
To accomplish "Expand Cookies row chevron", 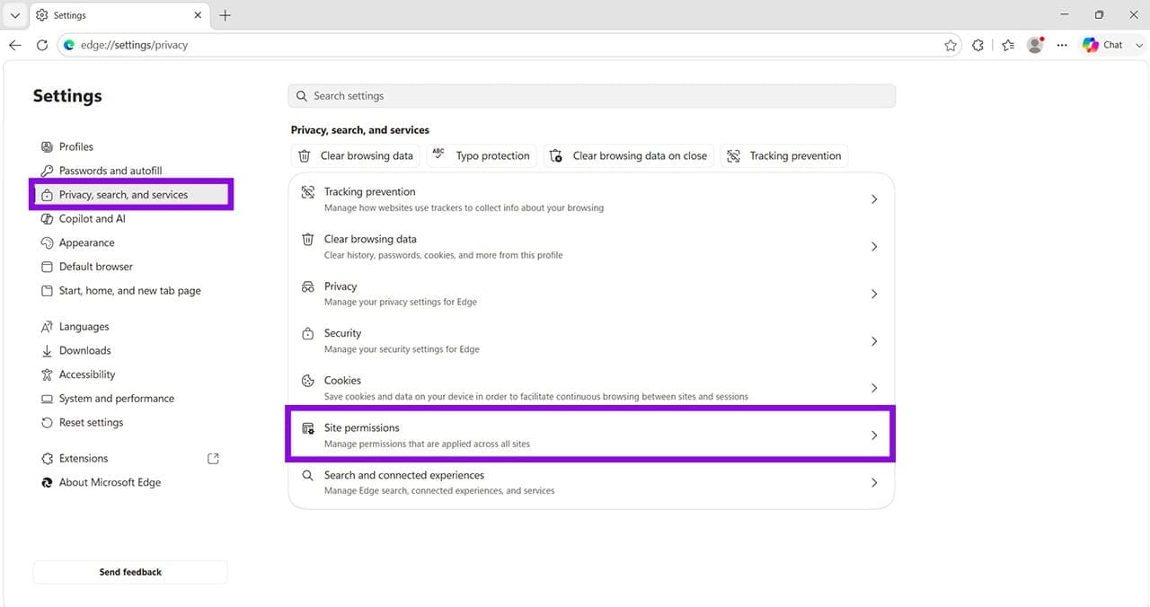I will (874, 388).
